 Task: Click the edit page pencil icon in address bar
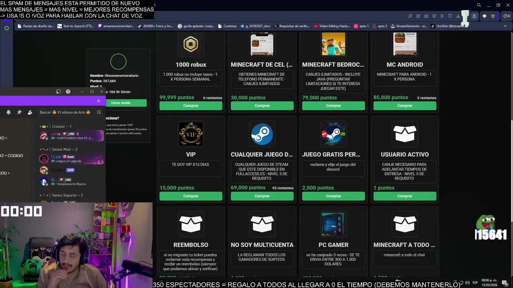click(x=418, y=16)
